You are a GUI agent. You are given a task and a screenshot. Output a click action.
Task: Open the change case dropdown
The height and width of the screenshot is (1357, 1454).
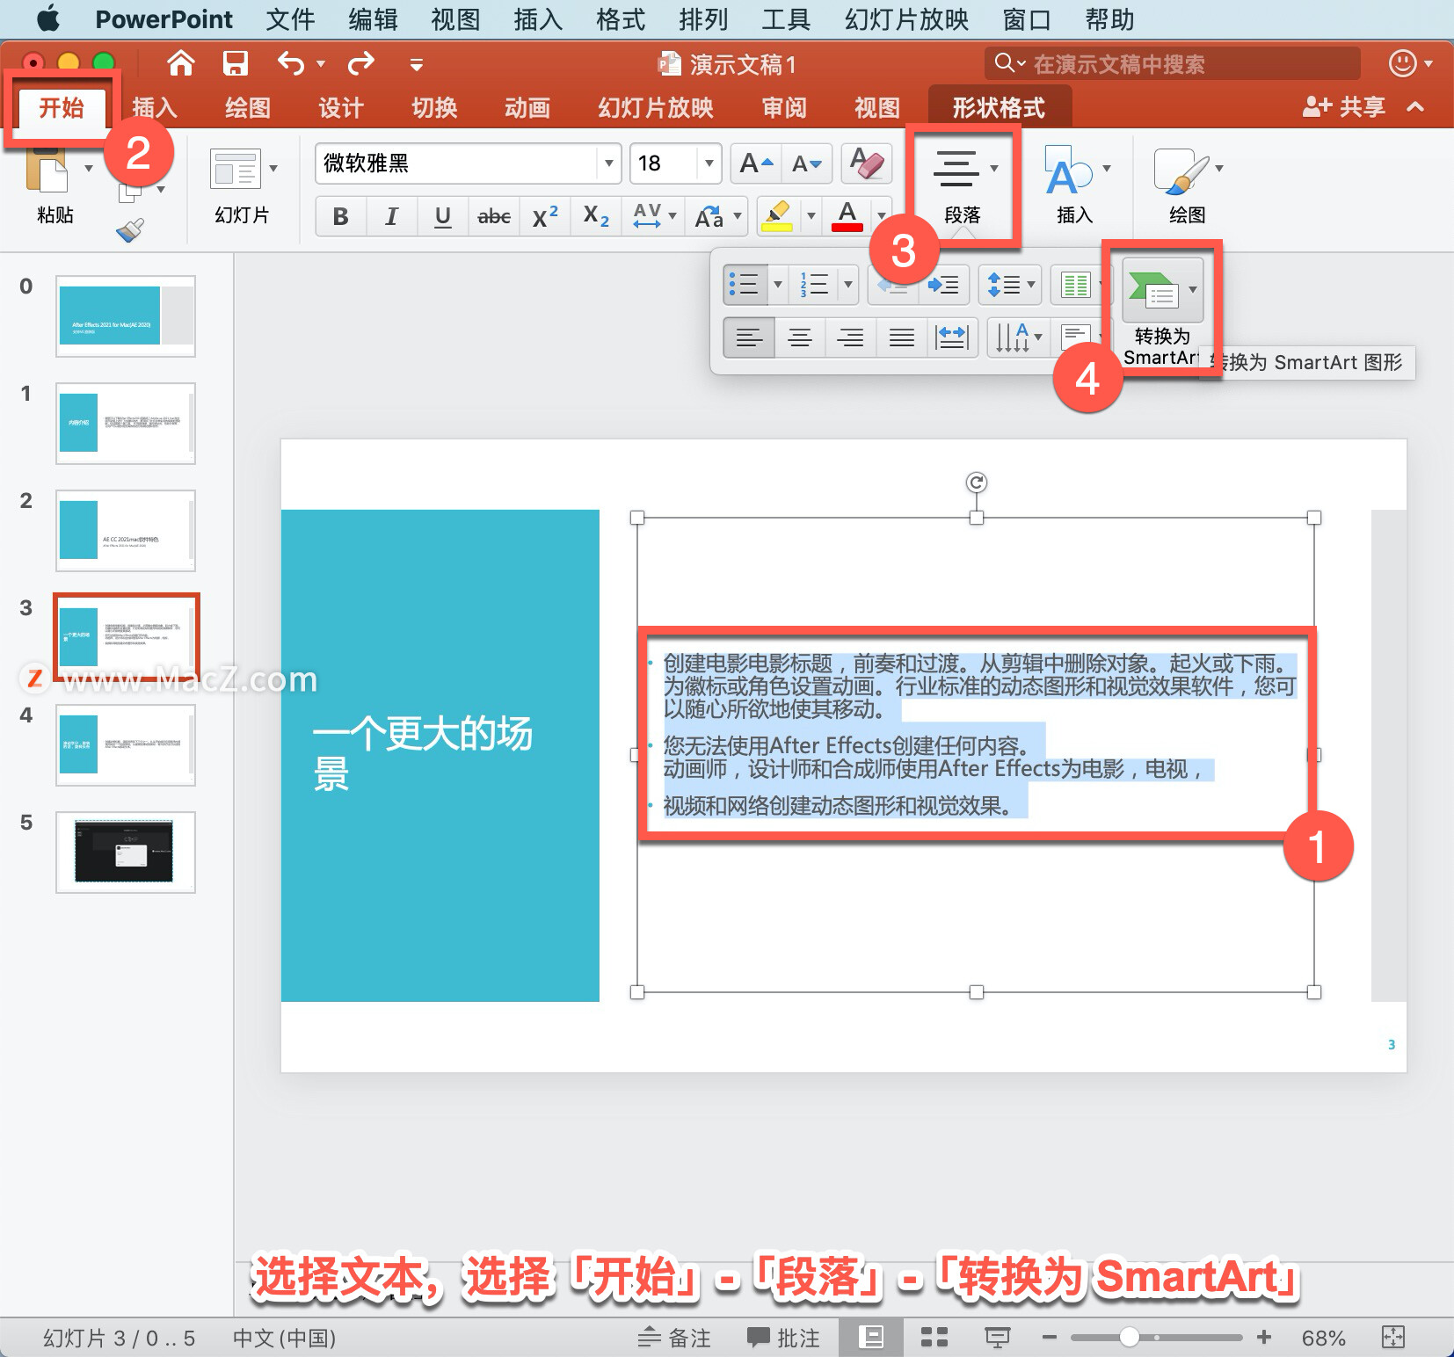[x=717, y=215]
